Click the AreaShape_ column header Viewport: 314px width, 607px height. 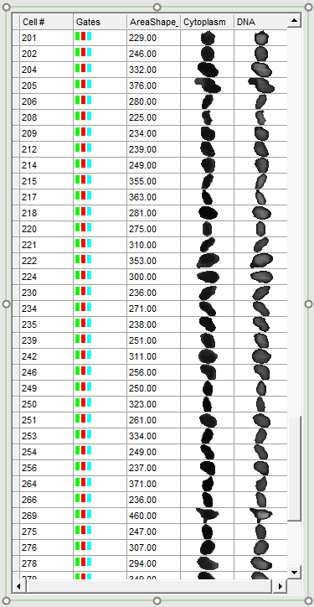pos(153,22)
